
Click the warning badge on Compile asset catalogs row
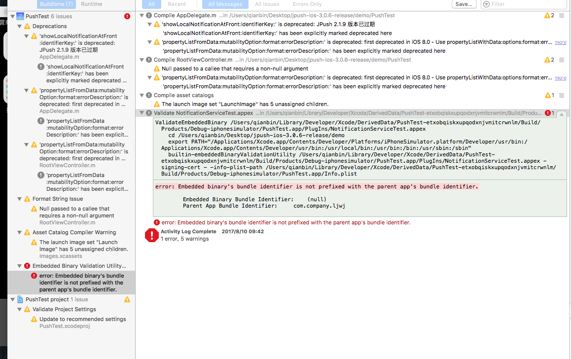click(x=547, y=95)
